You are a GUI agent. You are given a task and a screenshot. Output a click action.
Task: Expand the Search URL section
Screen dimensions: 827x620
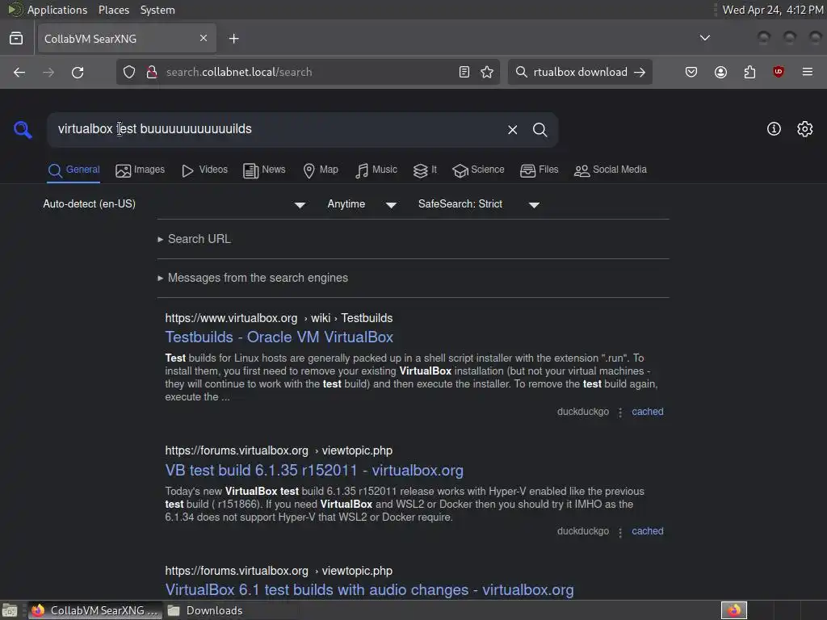[x=194, y=239]
